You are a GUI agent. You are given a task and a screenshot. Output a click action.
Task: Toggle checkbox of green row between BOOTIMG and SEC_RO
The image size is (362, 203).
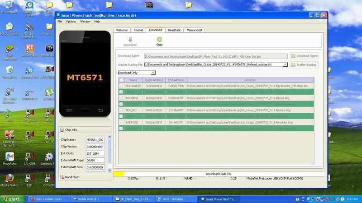[x=121, y=104]
